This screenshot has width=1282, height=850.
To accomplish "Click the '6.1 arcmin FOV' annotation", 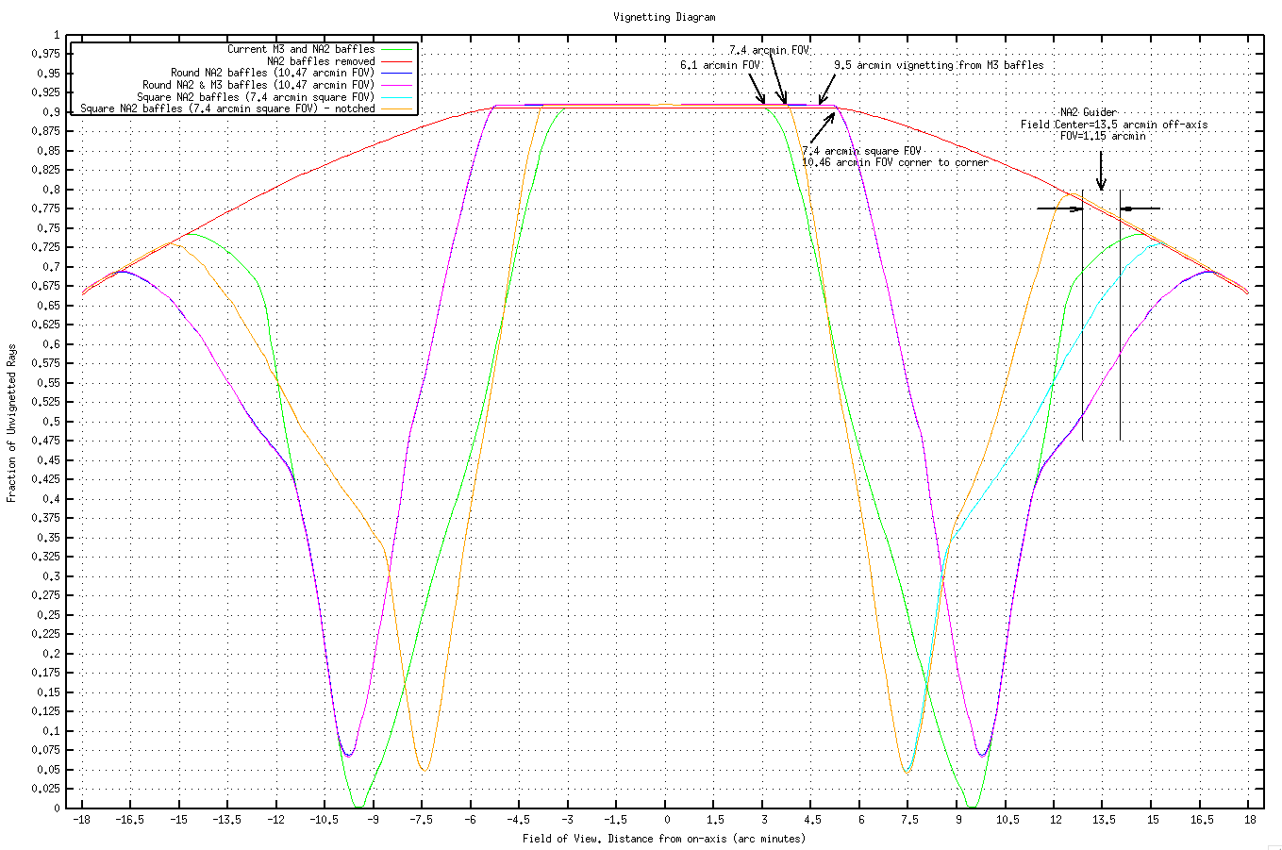I will click(x=720, y=65).
